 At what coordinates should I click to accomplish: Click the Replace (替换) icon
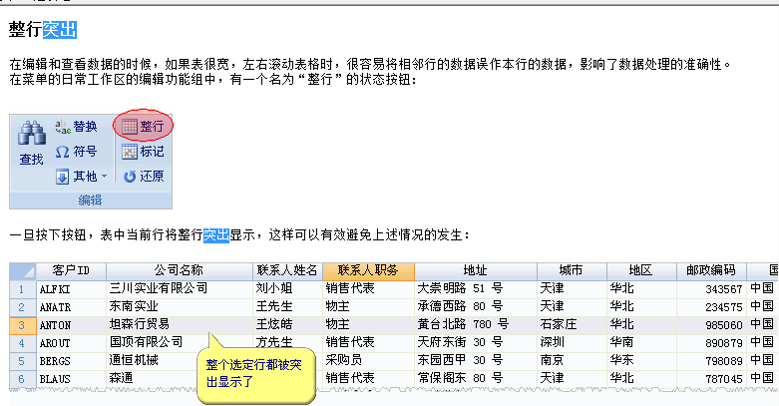coord(63,127)
